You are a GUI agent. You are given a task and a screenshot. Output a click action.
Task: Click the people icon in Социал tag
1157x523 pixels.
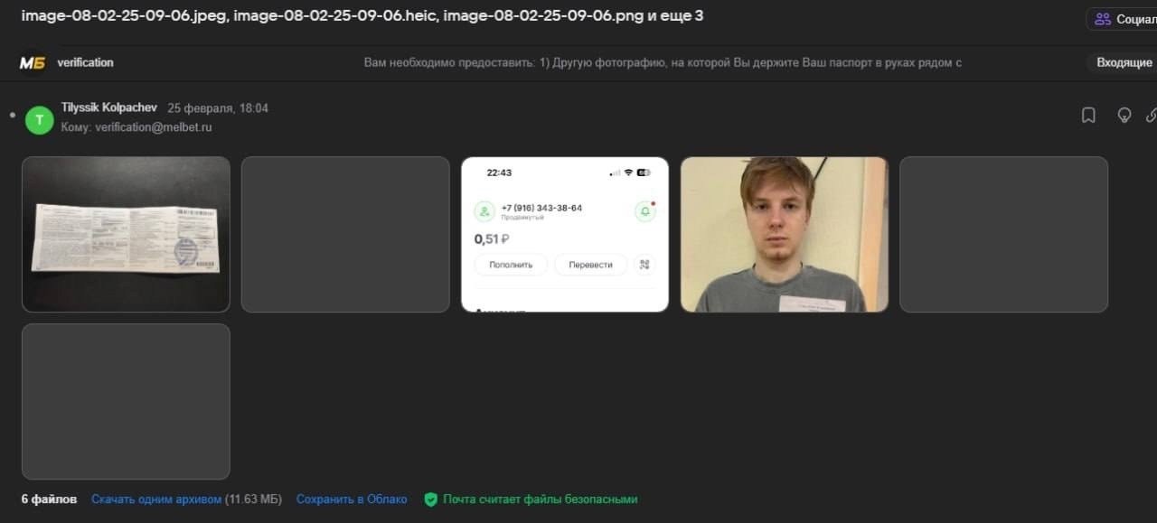[x=1103, y=19]
